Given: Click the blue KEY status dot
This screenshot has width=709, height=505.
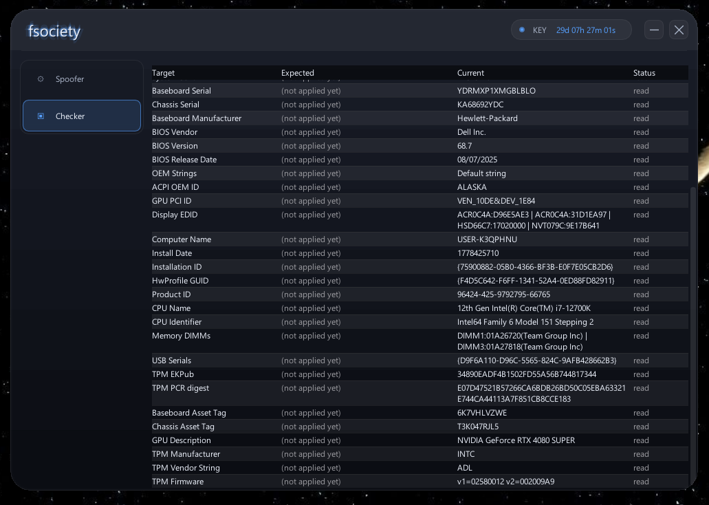Looking at the screenshot, I should coord(522,30).
